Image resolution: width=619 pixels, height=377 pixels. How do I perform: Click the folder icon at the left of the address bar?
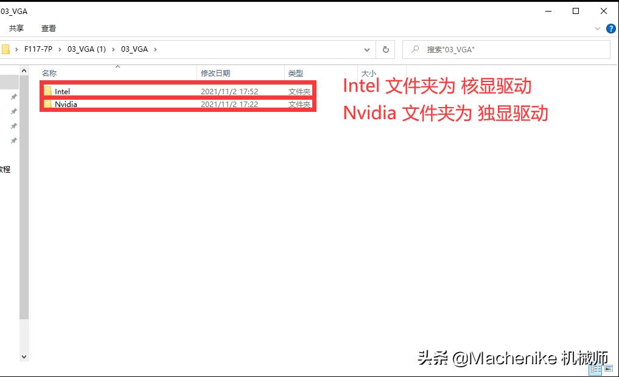pos(6,49)
